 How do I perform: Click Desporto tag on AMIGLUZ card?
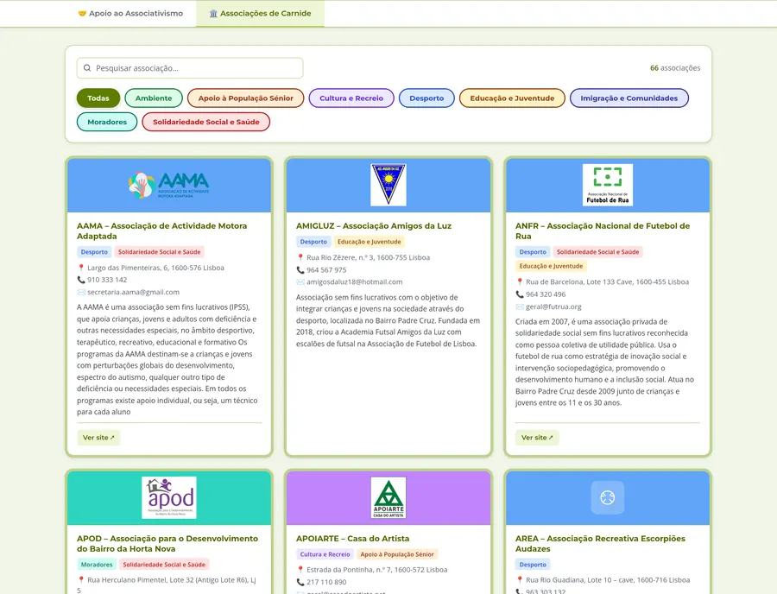click(x=313, y=242)
